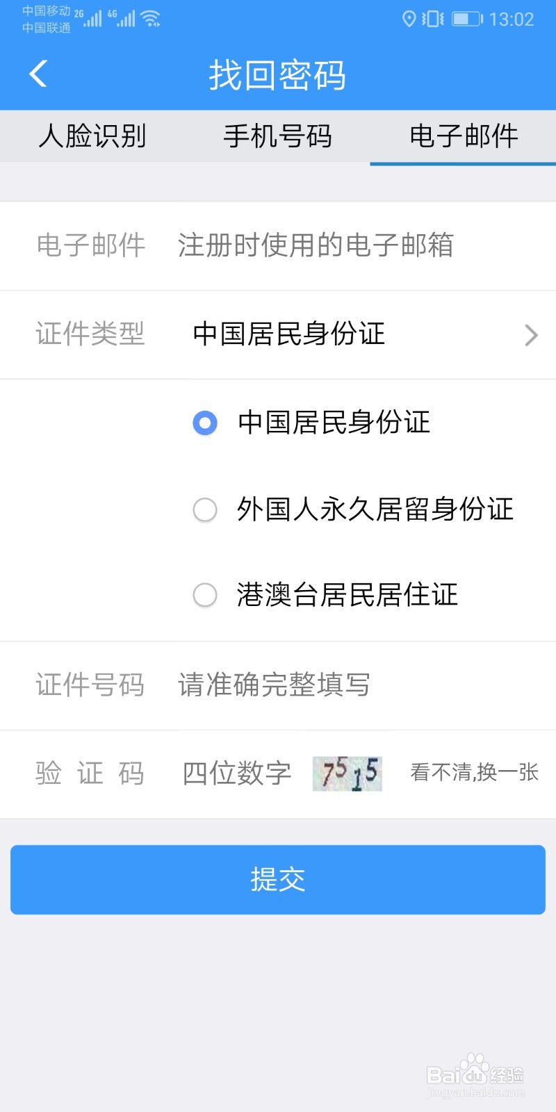The height and width of the screenshot is (1112, 556).
Task: Tap the Wi-Fi signal icon
Action: point(151,19)
